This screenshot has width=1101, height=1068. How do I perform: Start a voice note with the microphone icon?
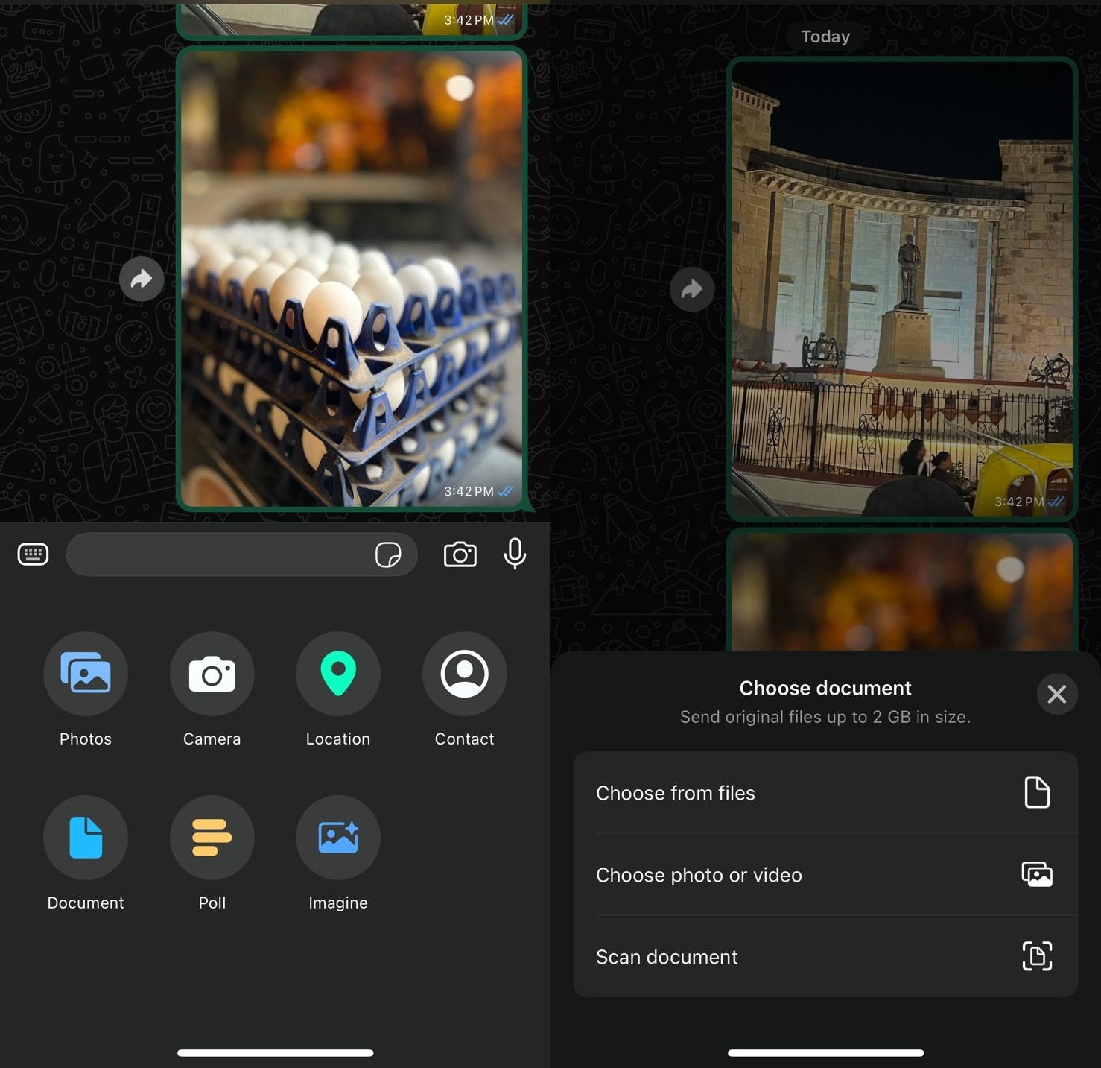515,554
